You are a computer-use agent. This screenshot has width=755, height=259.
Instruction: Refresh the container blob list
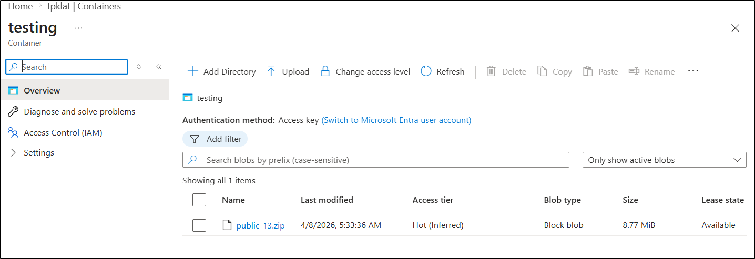pos(443,71)
